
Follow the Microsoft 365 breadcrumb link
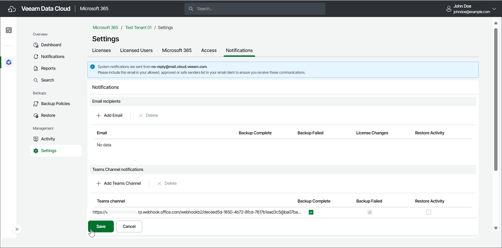coord(106,27)
